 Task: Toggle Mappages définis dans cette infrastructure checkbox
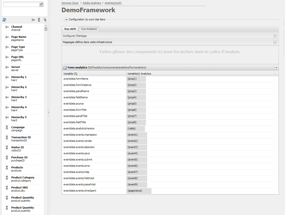click(x=275, y=42)
